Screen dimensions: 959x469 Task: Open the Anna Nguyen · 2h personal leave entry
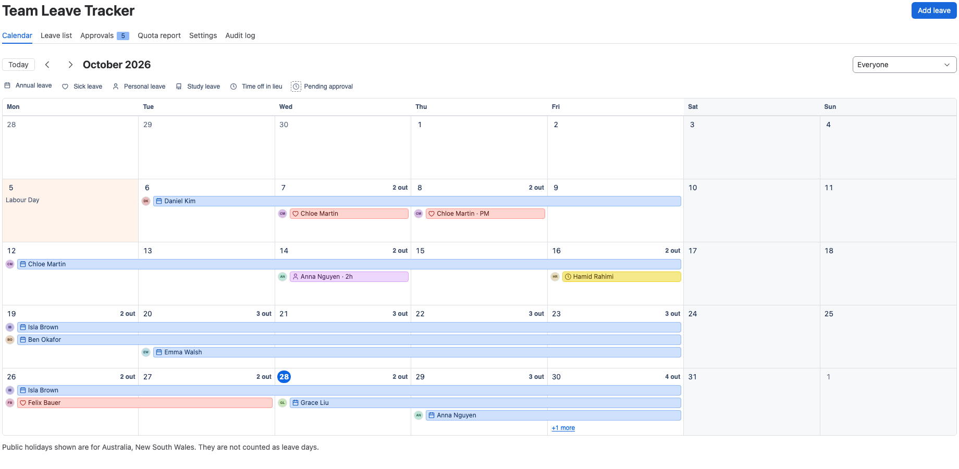pos(349,277)
